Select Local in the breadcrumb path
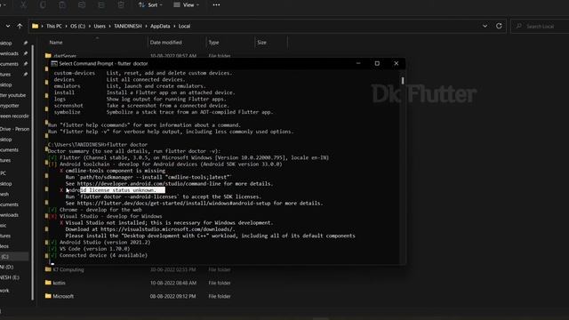 point(184,26)
